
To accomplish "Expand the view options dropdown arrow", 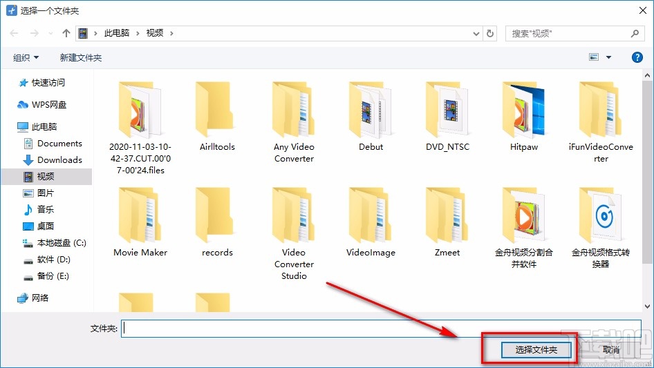I will [608, 57].
